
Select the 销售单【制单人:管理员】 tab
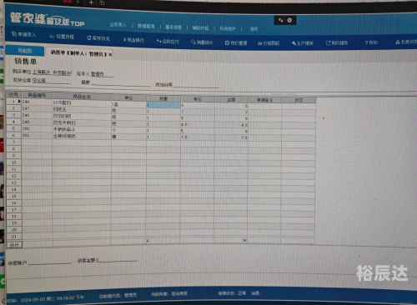click(78, 54)
